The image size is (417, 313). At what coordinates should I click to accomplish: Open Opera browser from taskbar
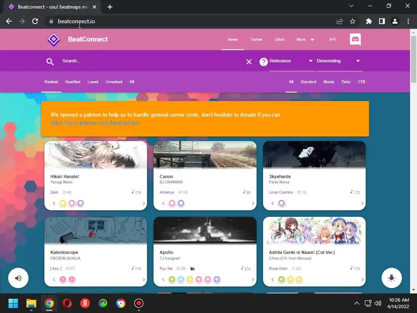tap(67, 303)
